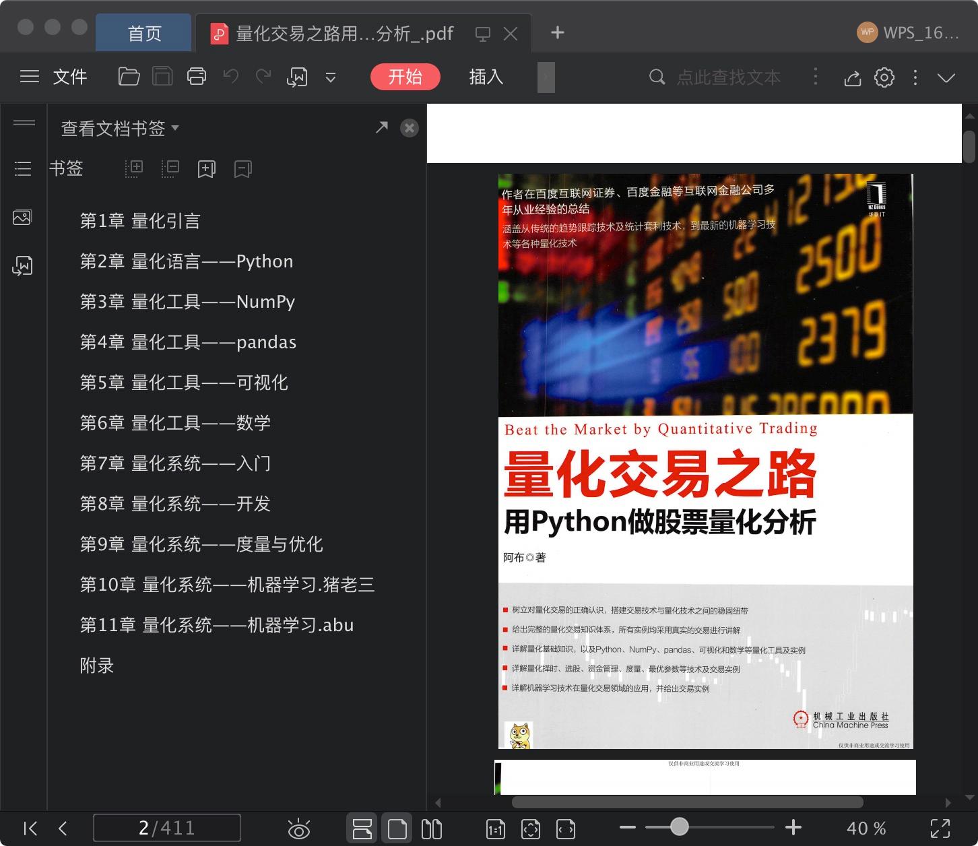This screenshot has width=978, height=846.
Task: Click the open folder icon
Action: pyautogui.click(x=129, y=77)
